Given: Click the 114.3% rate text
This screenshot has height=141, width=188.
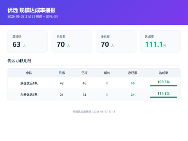Looking at the screenshot, I should coord(164,94).
